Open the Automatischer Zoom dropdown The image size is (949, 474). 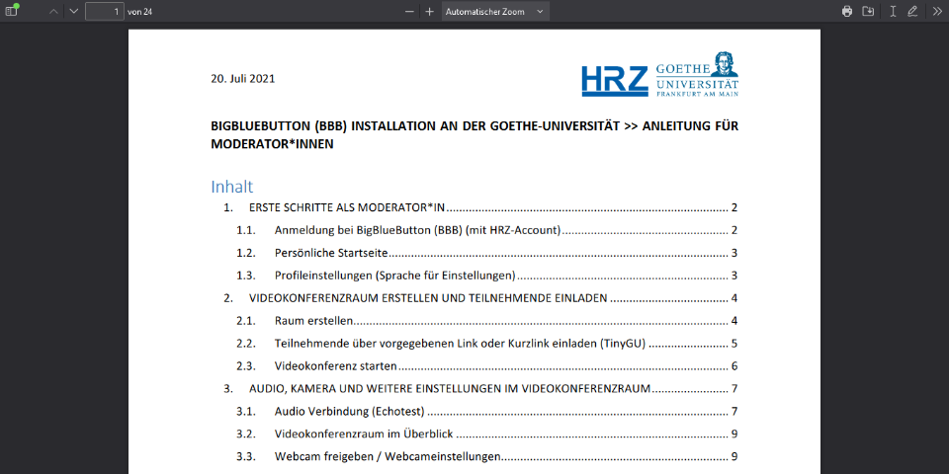(x=495, y=12)
